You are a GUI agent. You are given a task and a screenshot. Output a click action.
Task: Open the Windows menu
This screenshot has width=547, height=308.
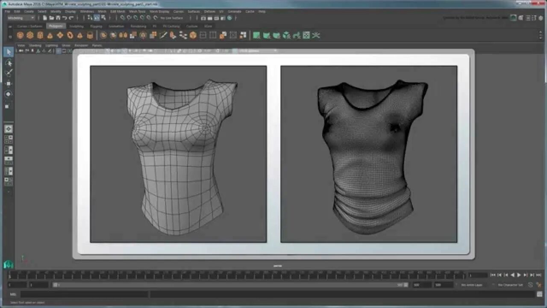87,12
